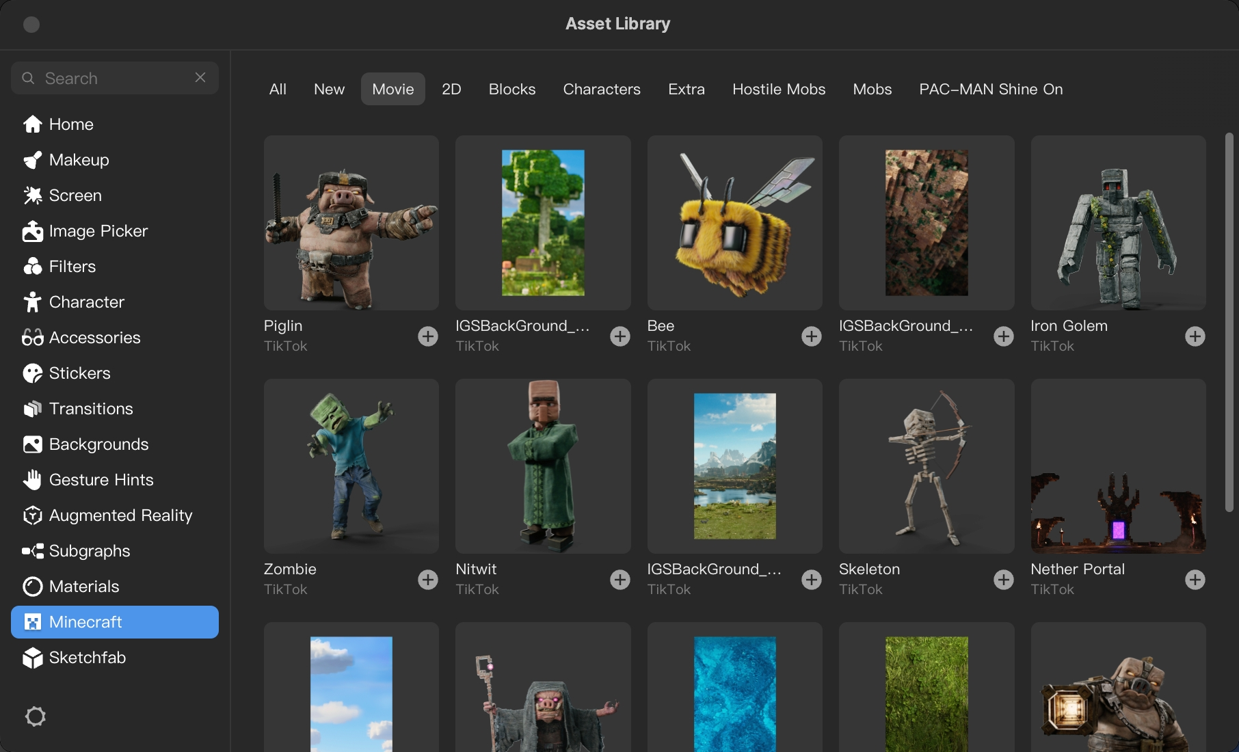This screenshot has width=1239, height=752.
Task: Add Nether Portal using its plus icon
Action: click(1195, 580)
